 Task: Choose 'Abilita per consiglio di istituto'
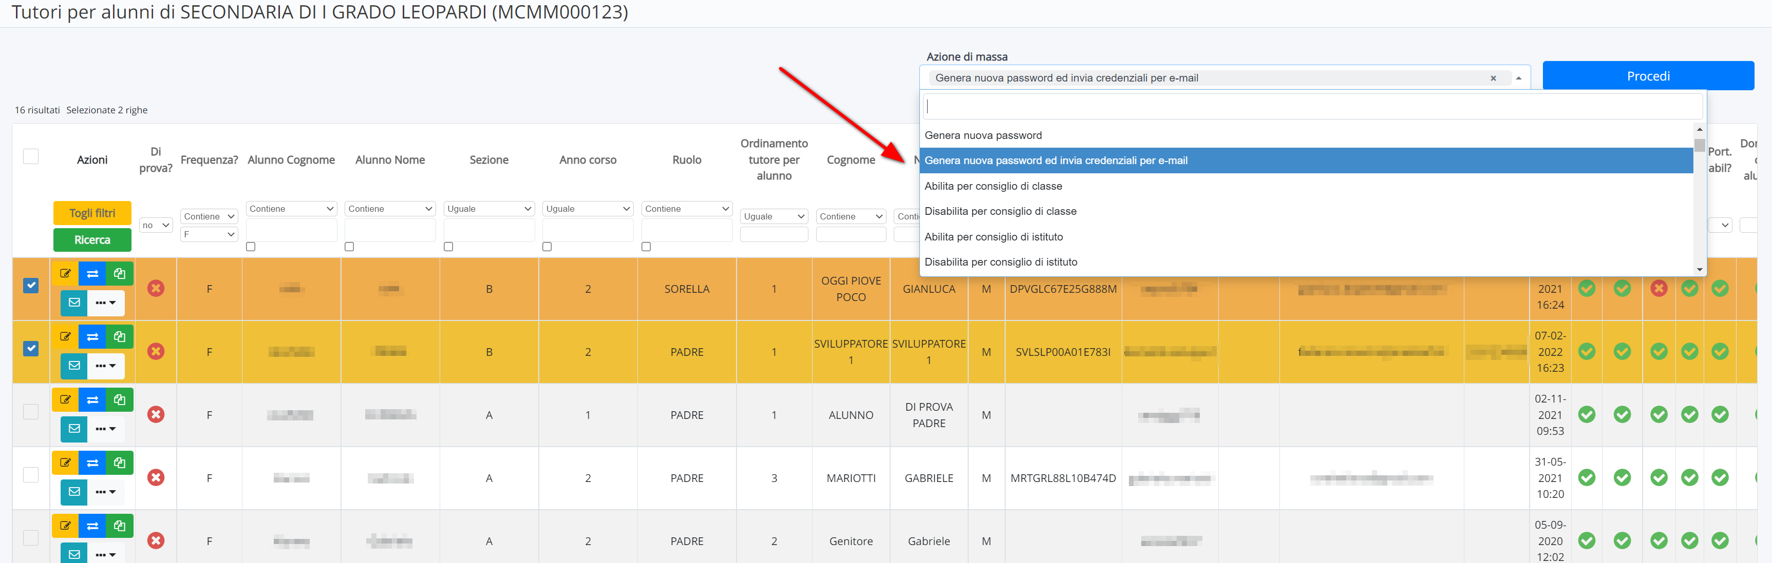pos(1306,237)
